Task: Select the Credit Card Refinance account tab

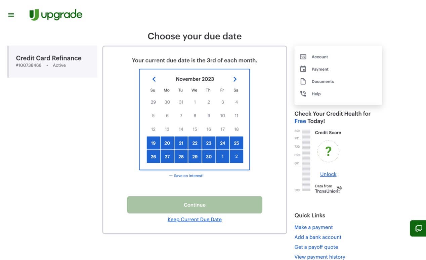Action: (52, 62)
